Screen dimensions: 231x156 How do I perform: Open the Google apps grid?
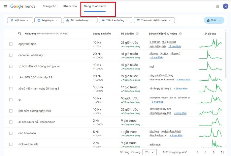(x=217, y=6)
